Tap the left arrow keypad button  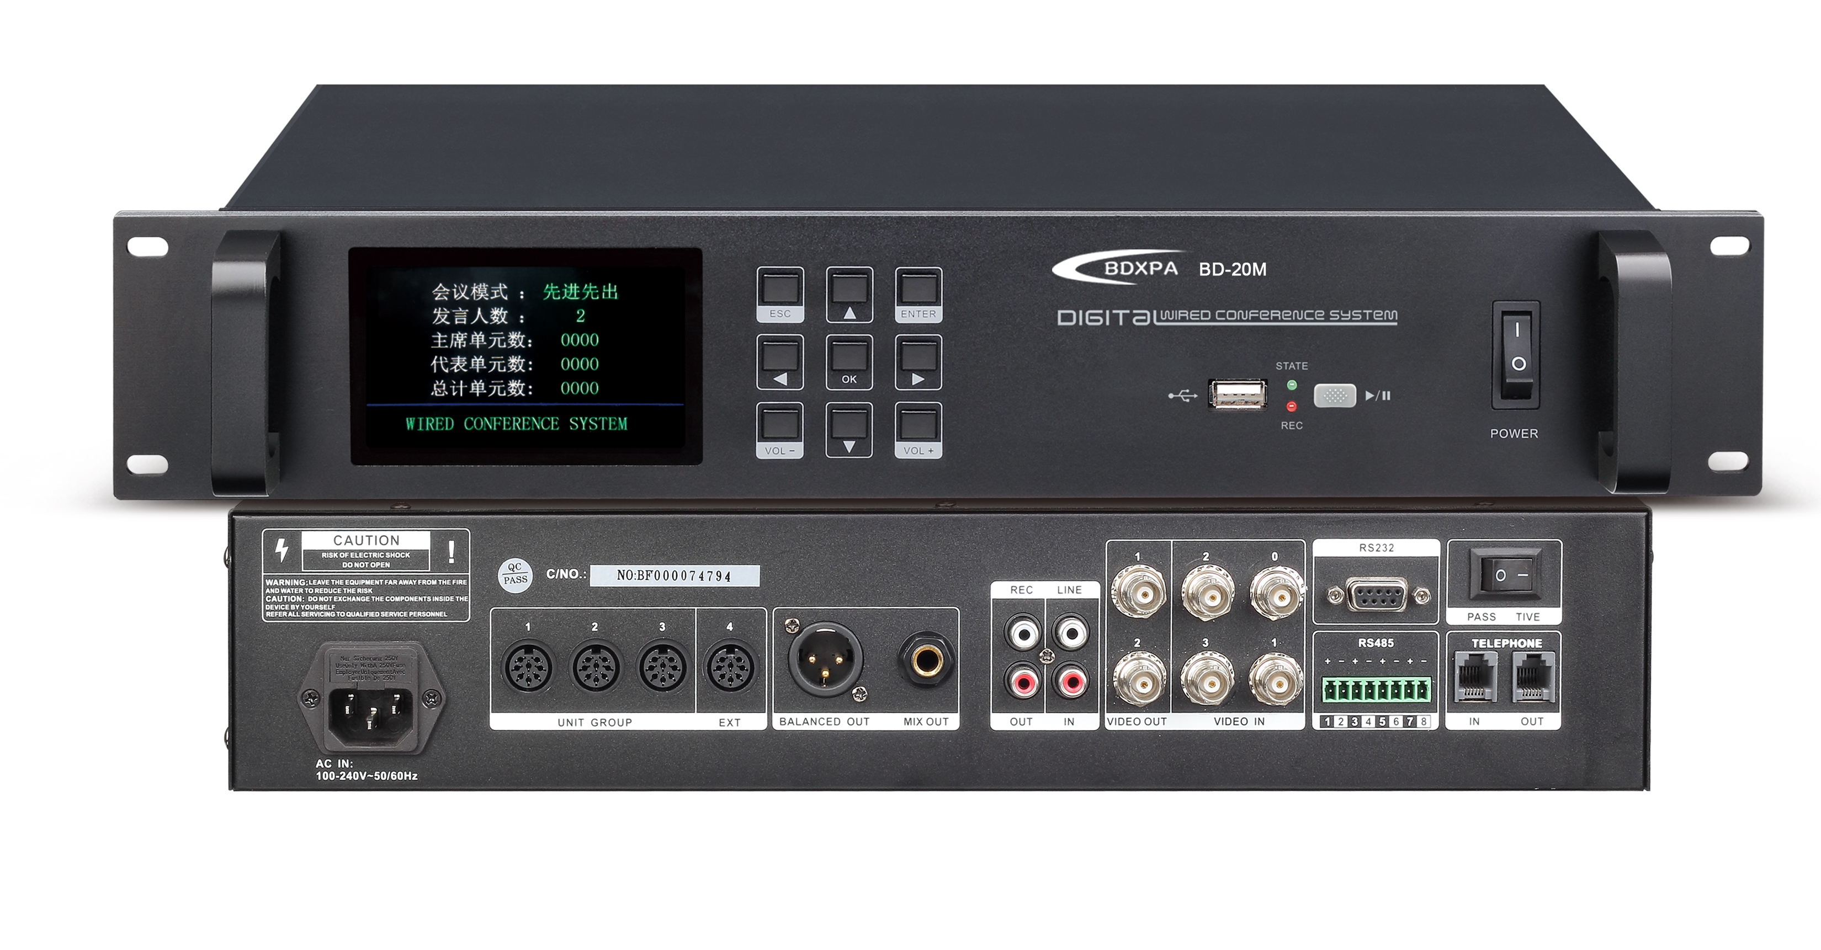780,362
